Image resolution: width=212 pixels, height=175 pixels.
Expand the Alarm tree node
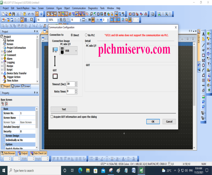click(x=2, y=59)
